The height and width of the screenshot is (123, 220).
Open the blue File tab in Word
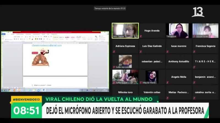3,34
